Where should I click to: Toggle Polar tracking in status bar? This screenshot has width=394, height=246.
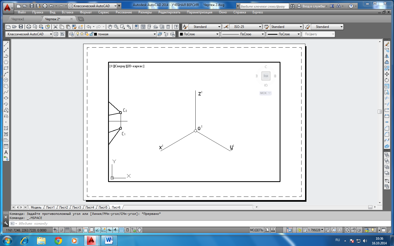pyautogui.click(x=79, y=230)
